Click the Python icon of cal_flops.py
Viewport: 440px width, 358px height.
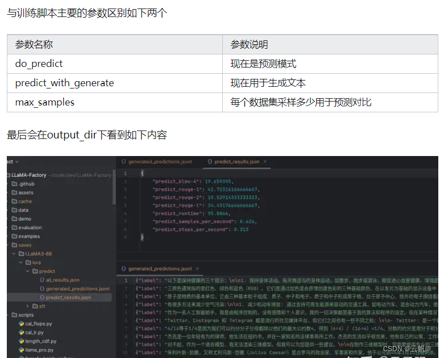coord(22,323)
